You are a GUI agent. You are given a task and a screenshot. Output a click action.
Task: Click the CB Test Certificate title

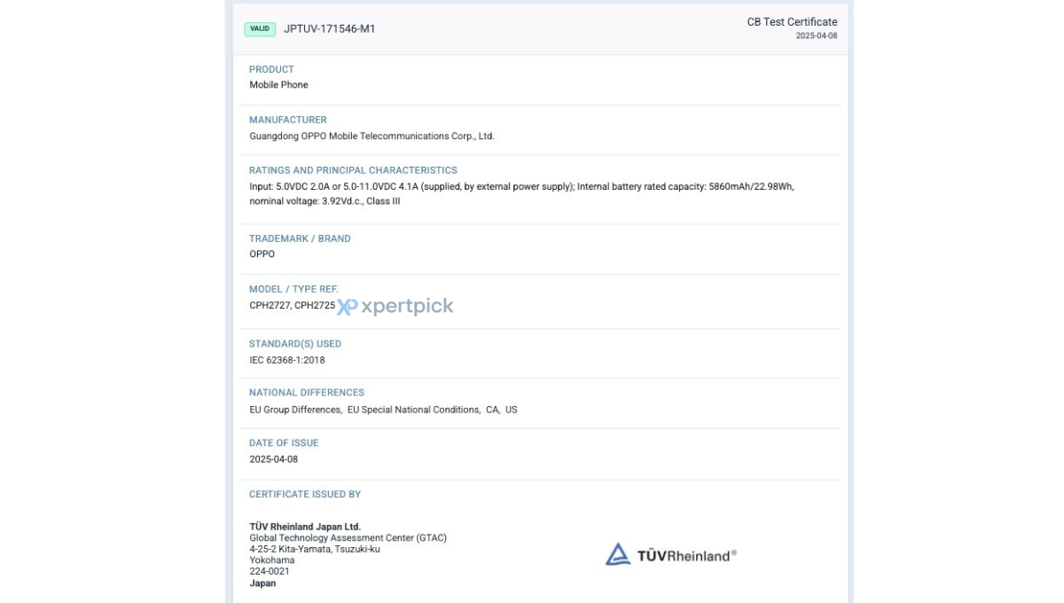792,22
